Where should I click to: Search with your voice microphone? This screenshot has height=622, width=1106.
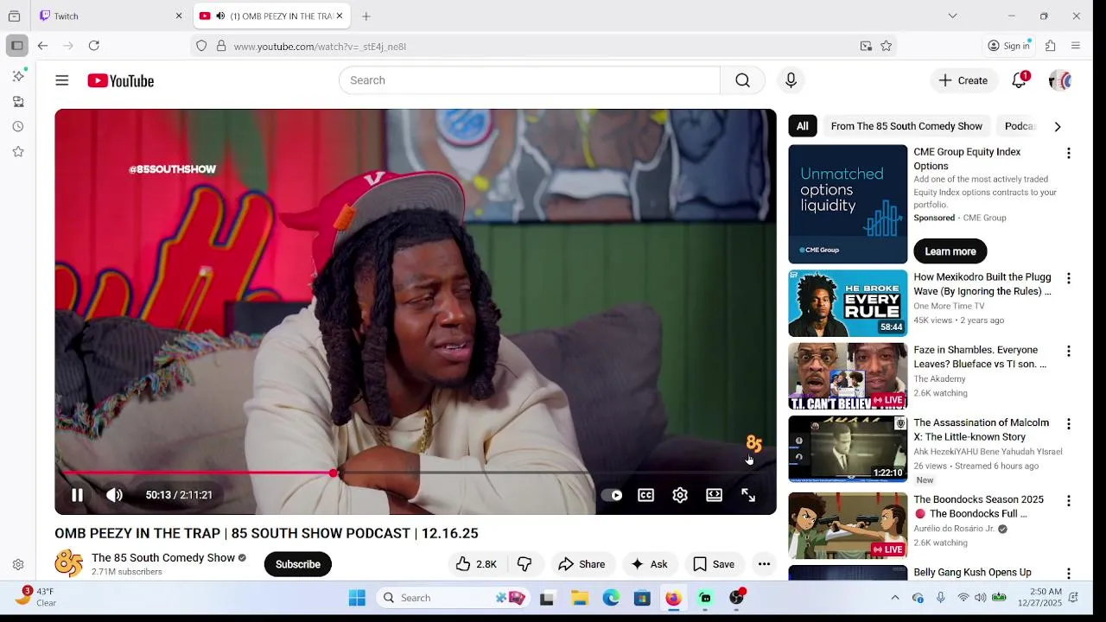coord(791,80)
